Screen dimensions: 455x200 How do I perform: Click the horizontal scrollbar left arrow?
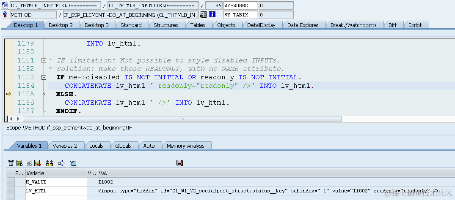pos(11,119)
